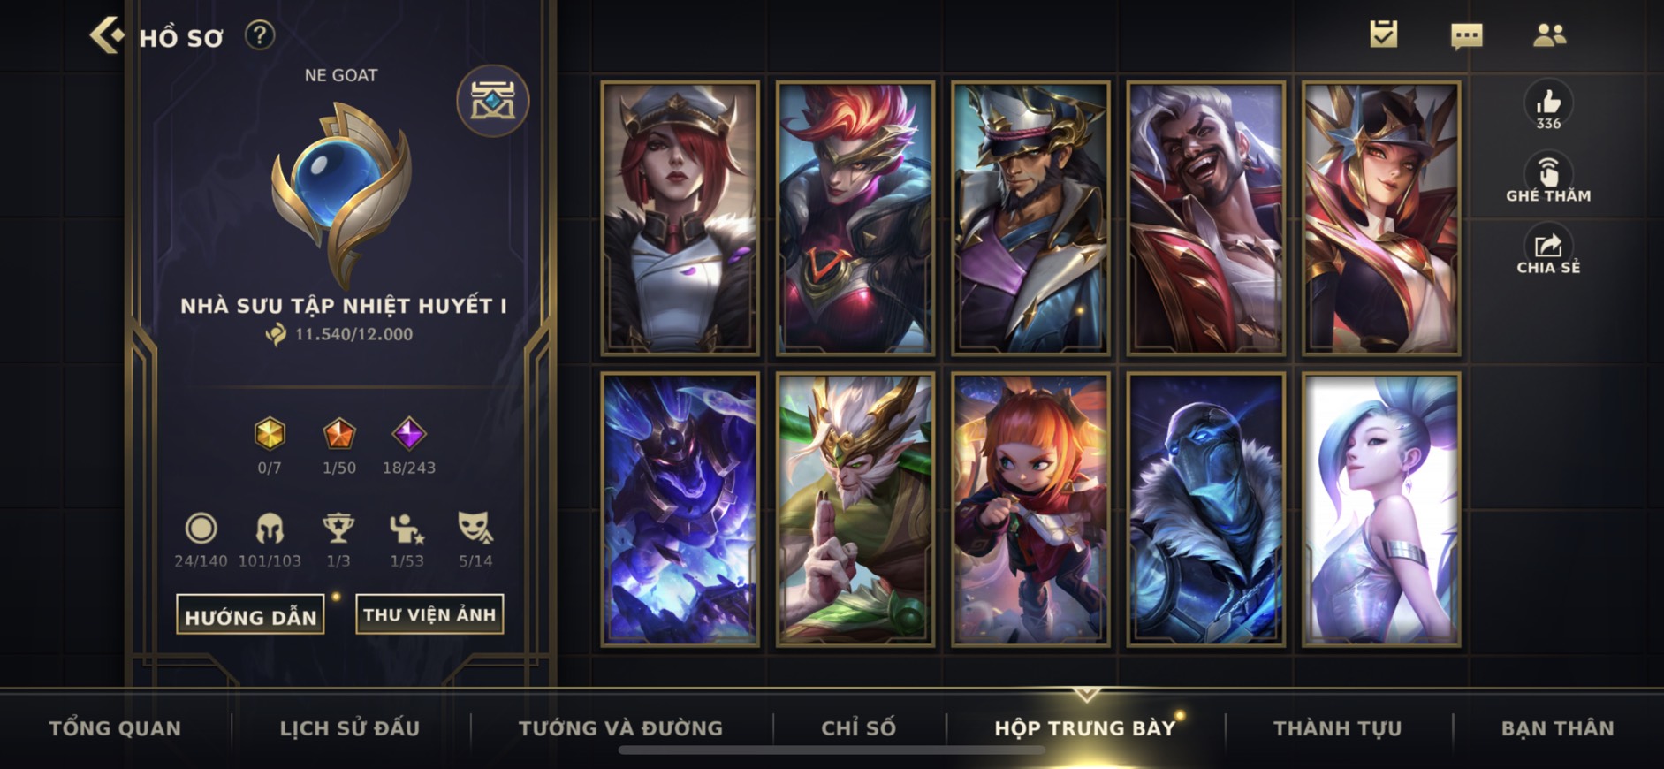Viewport: 1664px width, 769px height.
Task: Tap the Chia Sẻ share icon
Action: coord(1548,250)
